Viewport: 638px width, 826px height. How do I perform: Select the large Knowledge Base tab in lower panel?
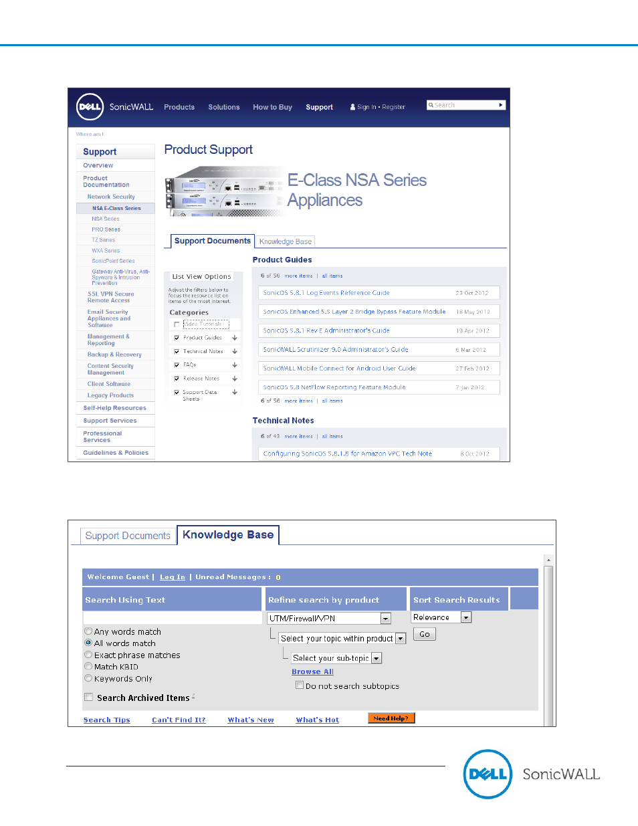pyautogui.click(x=228, y=535)
